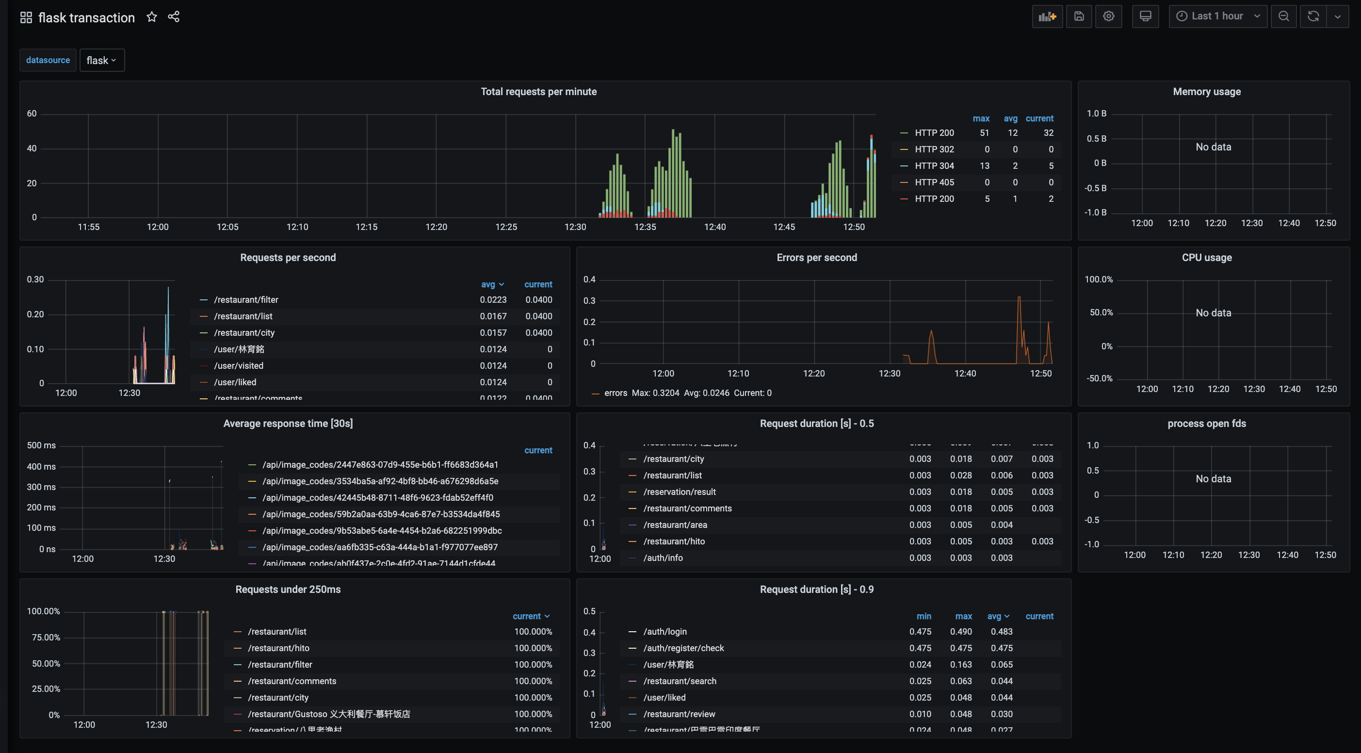Select /api/image_codes/2447e863 legend entry

[x=380, y=464]
